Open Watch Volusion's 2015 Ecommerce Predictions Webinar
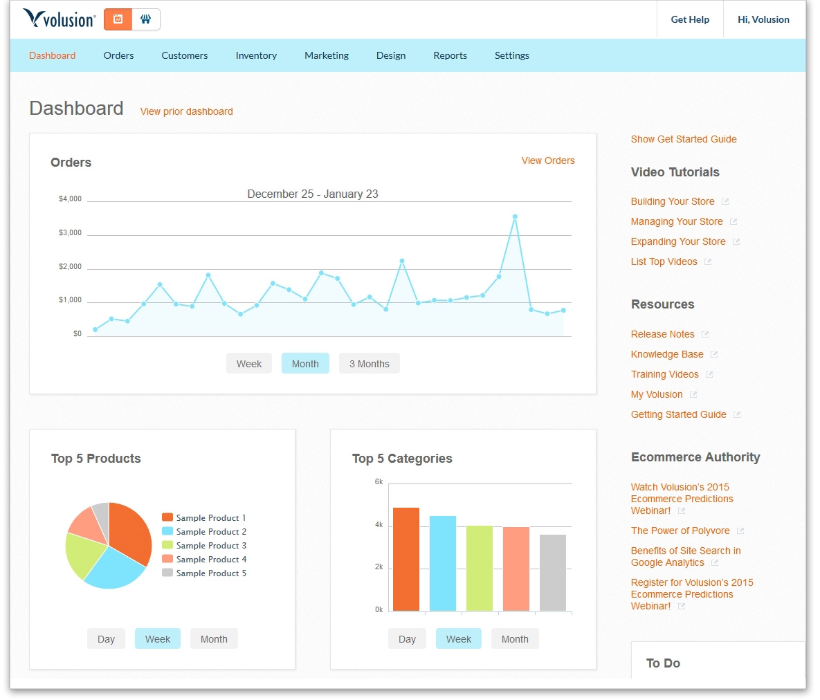Image resolution: width=820 pixels, height=700 pixels. point(682,499)
